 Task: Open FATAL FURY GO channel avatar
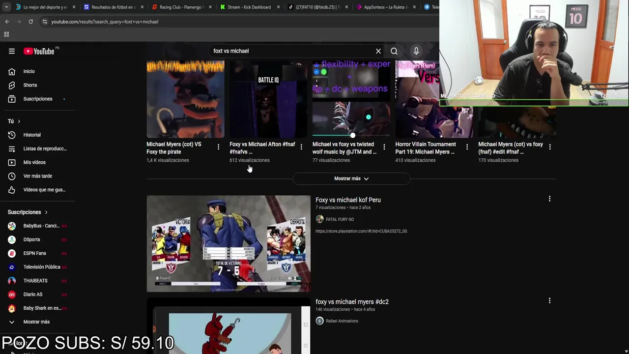point(319,219)
